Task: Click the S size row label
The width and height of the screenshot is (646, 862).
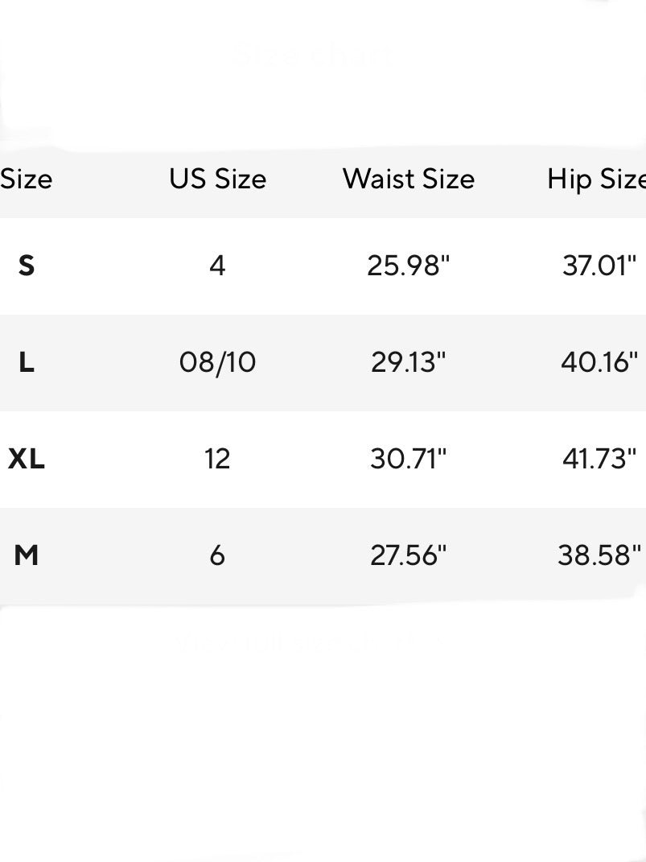Action: (27, 266)
